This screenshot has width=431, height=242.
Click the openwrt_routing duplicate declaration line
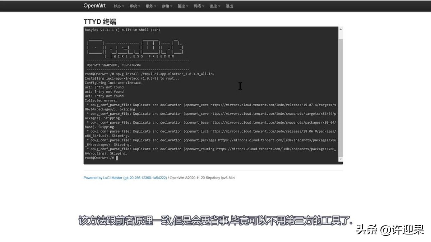210,151
